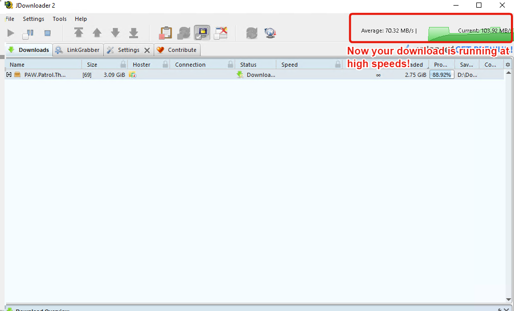The width and height of the screenshot is (514, 311).
Task: Switch to the LinkGrabber tab
Action: 78,50
